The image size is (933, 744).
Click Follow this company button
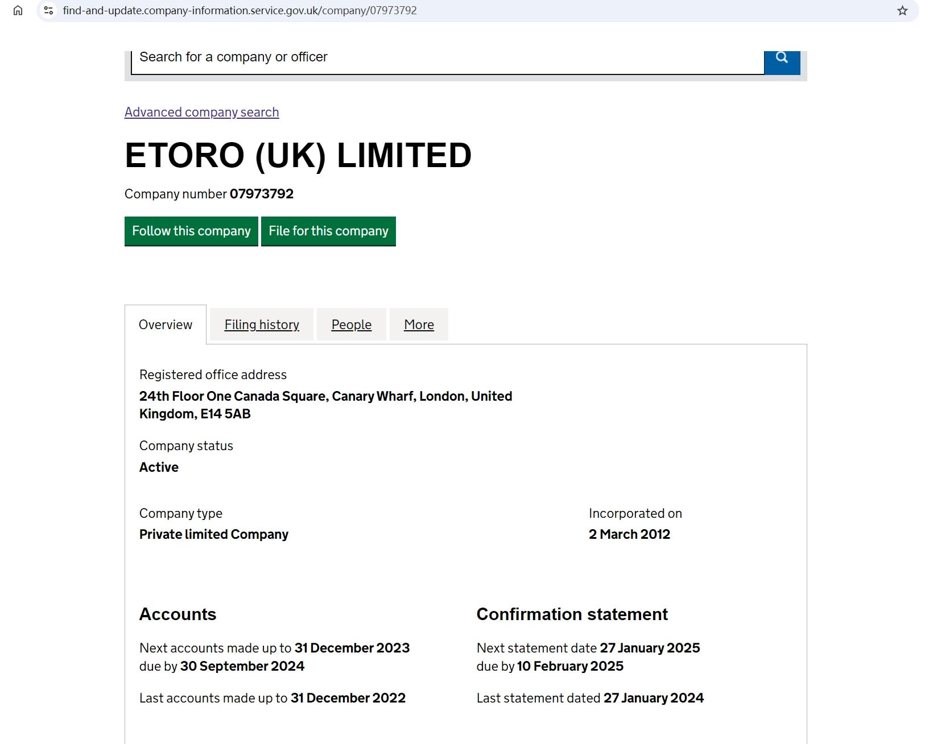click(x=191, y=231)
